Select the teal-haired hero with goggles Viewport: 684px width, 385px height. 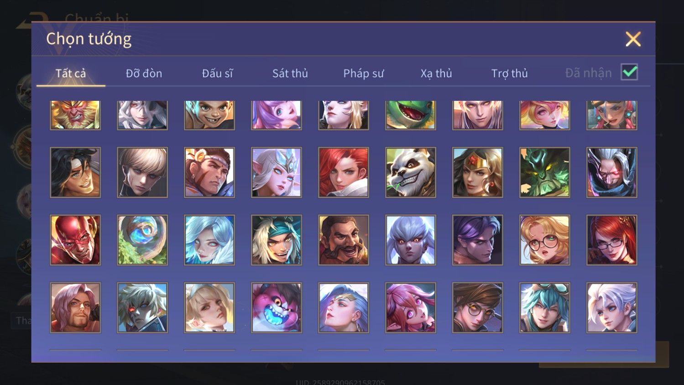point(545,307)
